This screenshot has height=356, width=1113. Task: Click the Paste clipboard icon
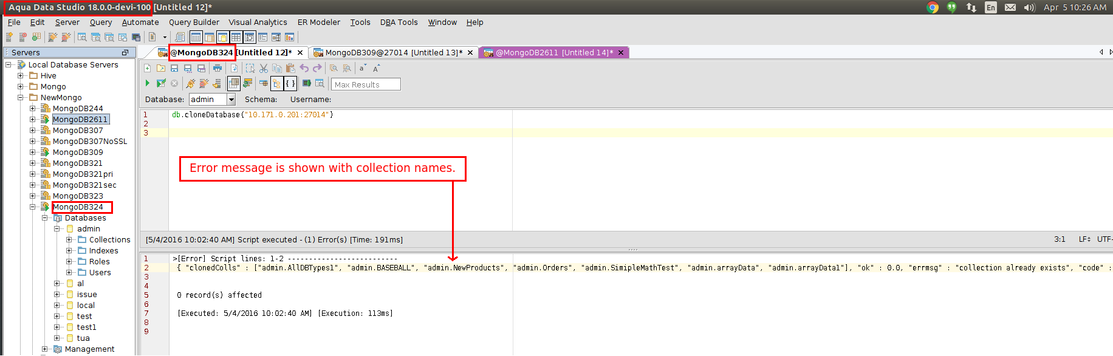pyautogui.click(x=290, y=68)
